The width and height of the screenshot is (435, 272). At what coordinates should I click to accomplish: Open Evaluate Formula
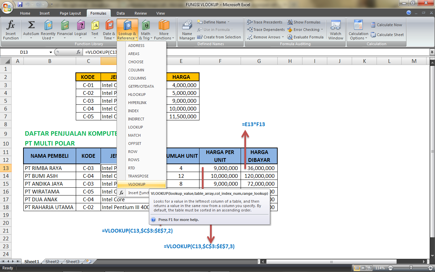pos(306,37)
